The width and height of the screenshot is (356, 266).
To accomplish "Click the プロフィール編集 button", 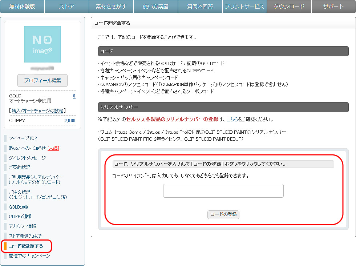I will [43, 80].
